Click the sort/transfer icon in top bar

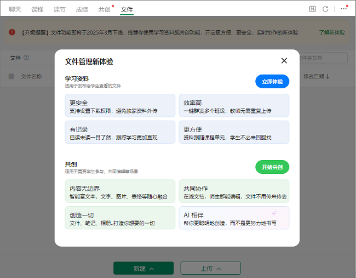click(x=313, y=9)
